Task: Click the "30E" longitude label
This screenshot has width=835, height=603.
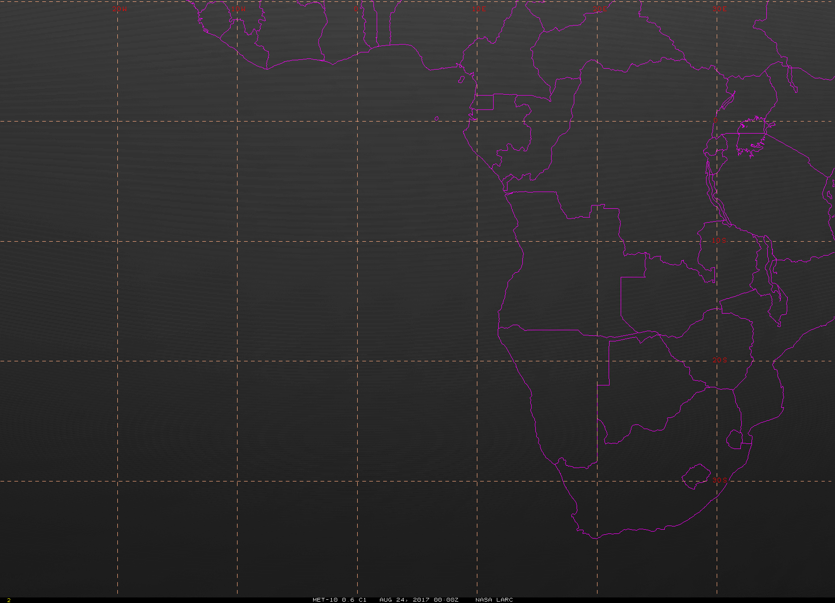Action: (719, 9)
